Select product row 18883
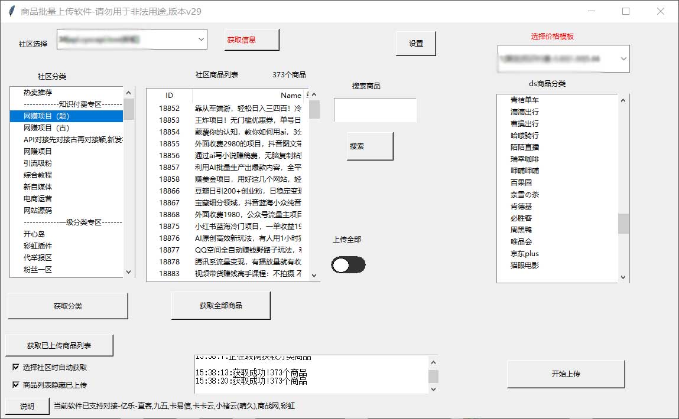 (x=228, y=273)
